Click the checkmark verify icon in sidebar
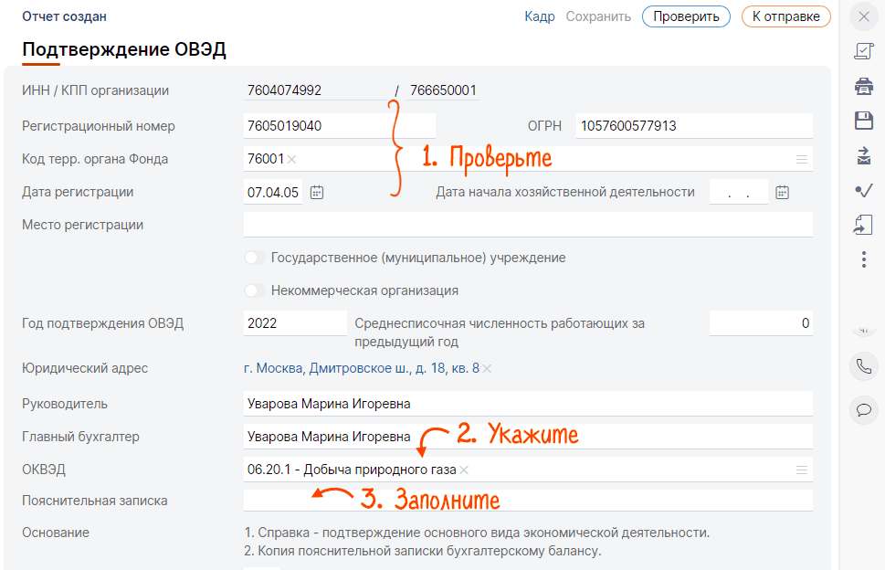 pos(863,190)
